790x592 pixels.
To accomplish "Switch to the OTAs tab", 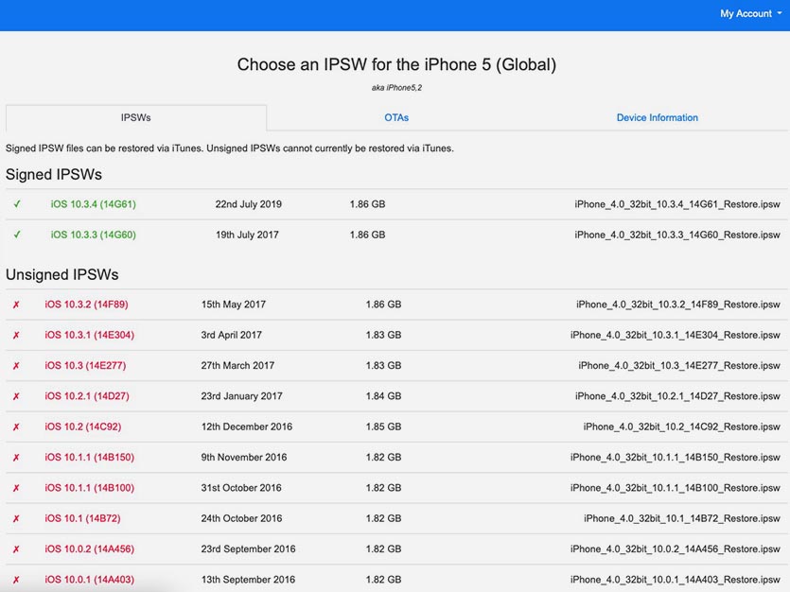I will (396, 118).
